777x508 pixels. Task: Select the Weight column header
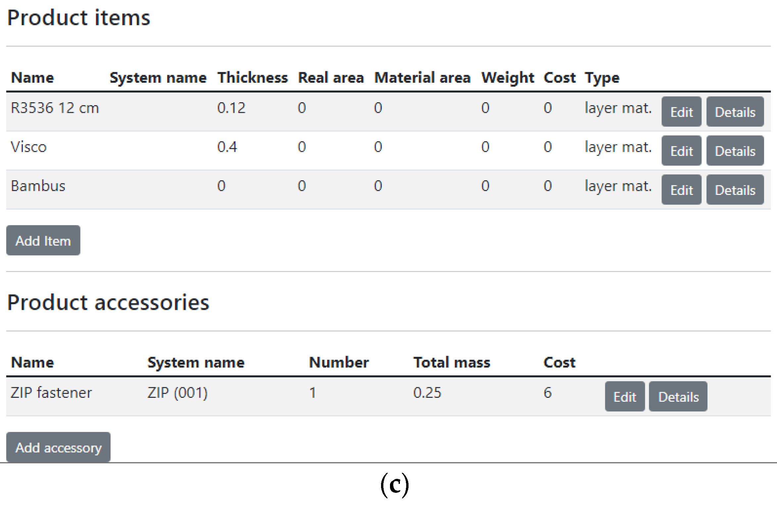[x=508, y=78]
